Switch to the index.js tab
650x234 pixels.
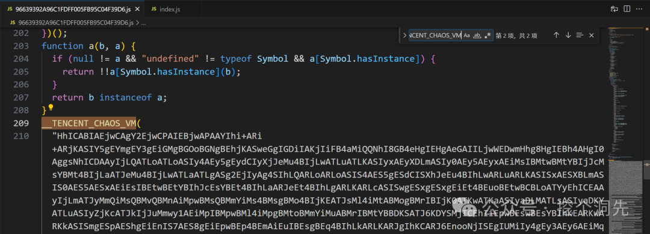click(166, 9)
